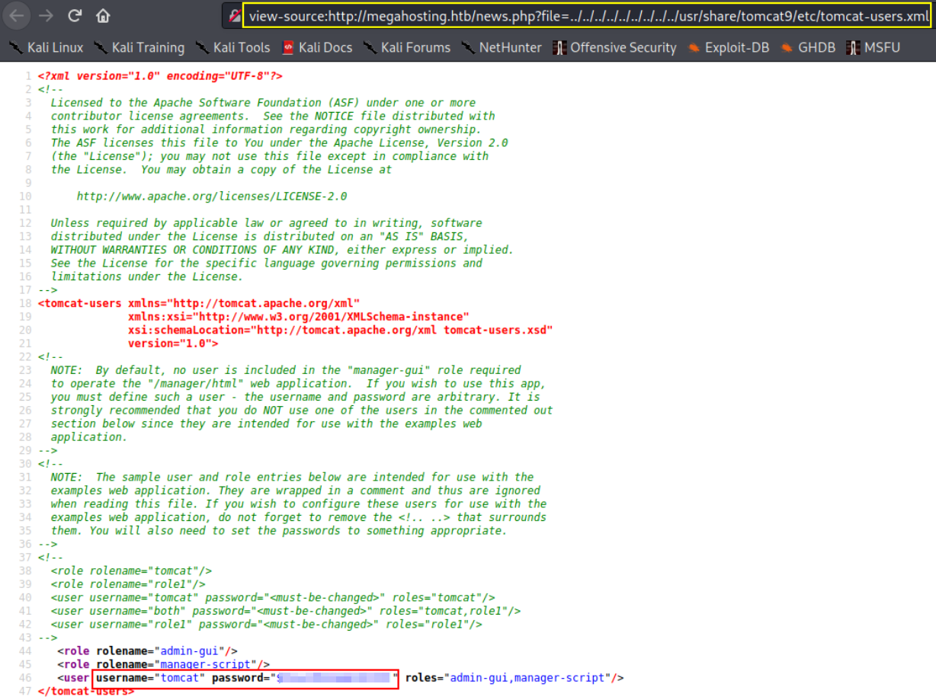Viewport: 936px width, 700px height.
Task: Click the Kali Tools bookmark icon
Action: coord(202,47)
